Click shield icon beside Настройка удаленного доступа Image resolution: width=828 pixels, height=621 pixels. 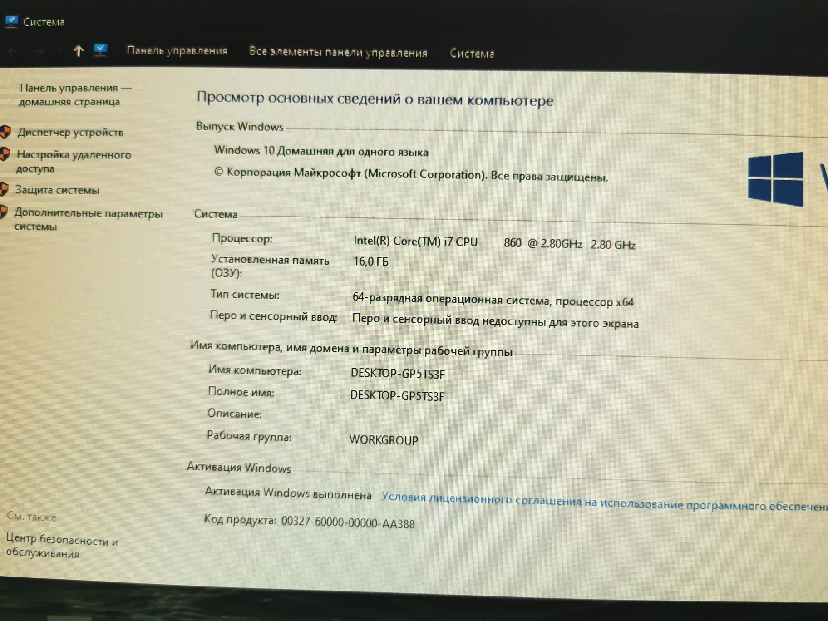5,154
